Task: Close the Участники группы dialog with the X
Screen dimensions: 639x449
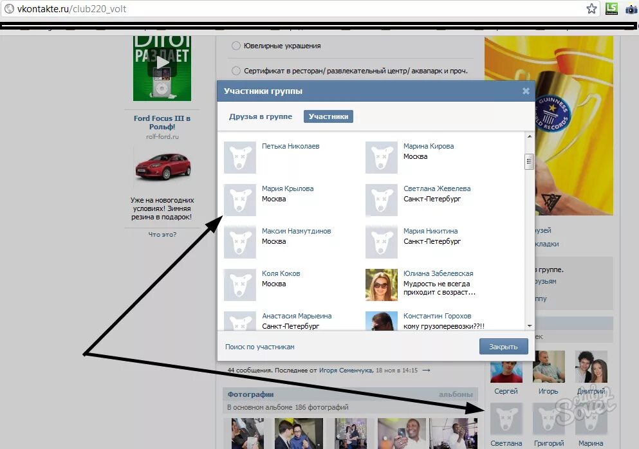Action: 526,91
